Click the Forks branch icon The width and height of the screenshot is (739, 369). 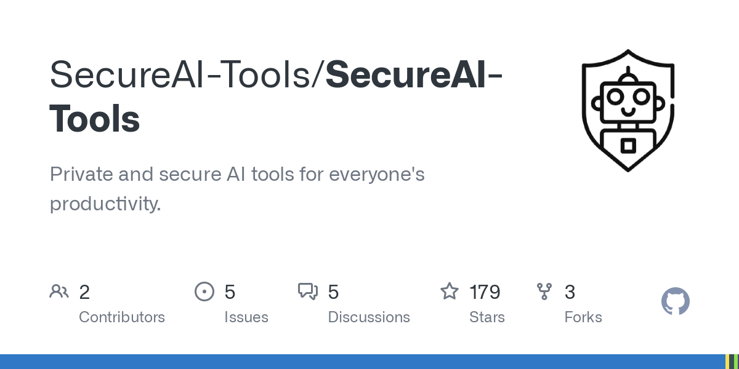(x=544, y=291)
